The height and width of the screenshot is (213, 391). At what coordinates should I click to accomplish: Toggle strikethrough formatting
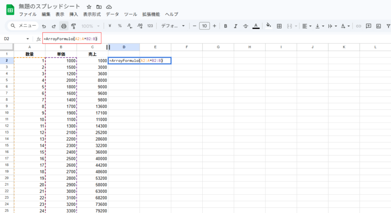click(246, 26)
